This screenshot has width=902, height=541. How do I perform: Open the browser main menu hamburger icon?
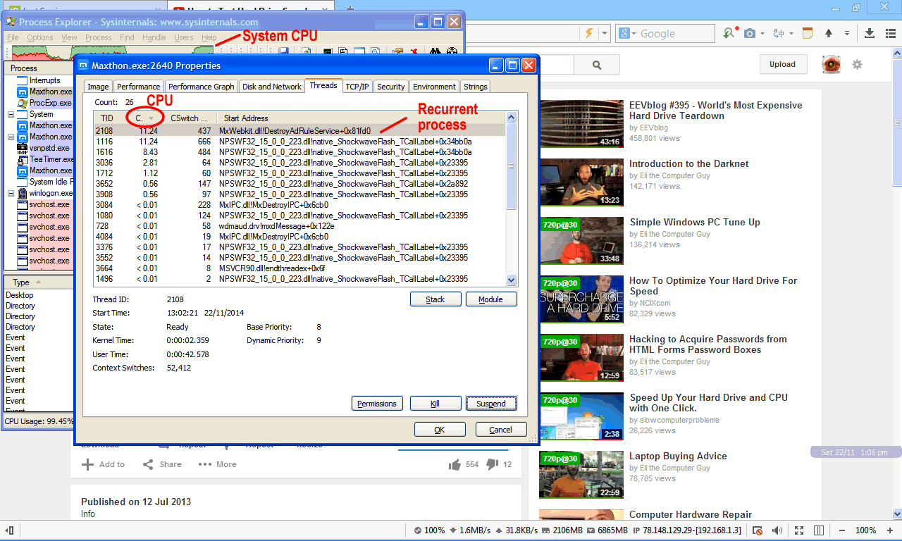pyautogui.click(x=889, y=33)
